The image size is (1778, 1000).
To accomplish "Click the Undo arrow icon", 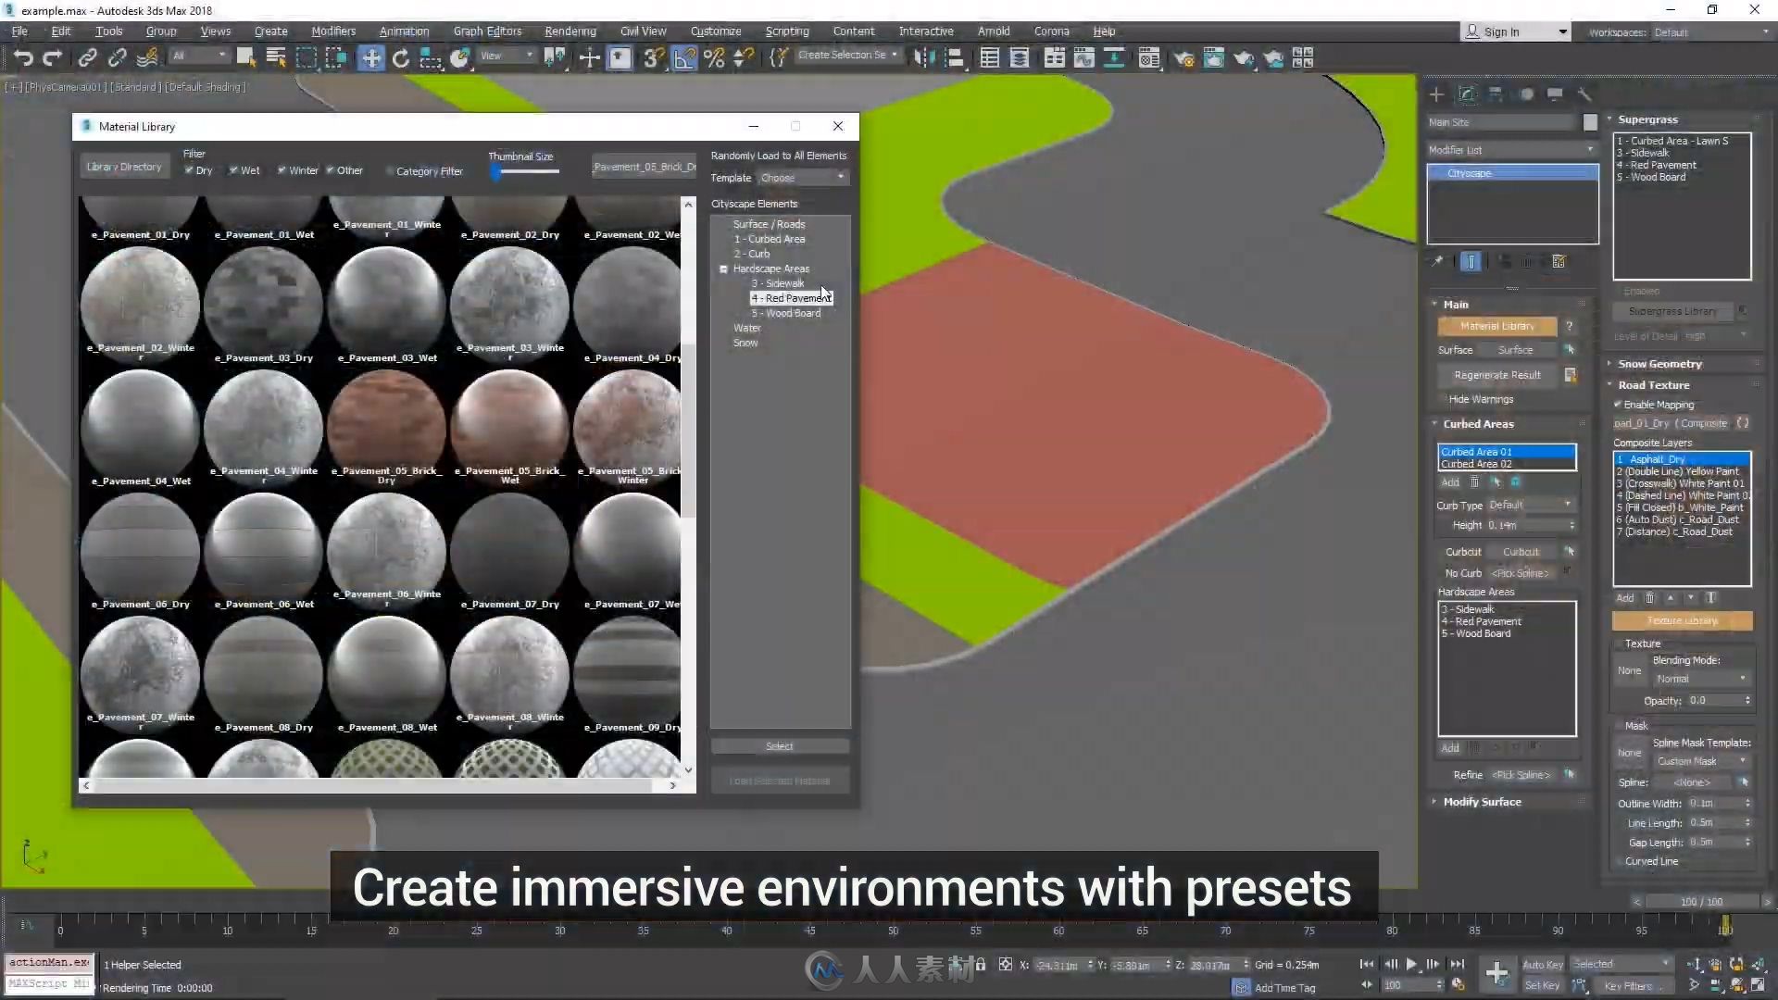I will pos(23,58).
